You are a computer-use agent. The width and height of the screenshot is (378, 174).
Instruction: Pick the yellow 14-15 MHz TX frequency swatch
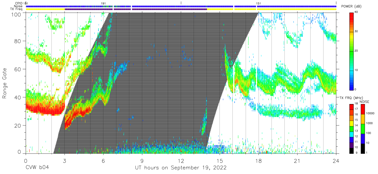[352, 123]
